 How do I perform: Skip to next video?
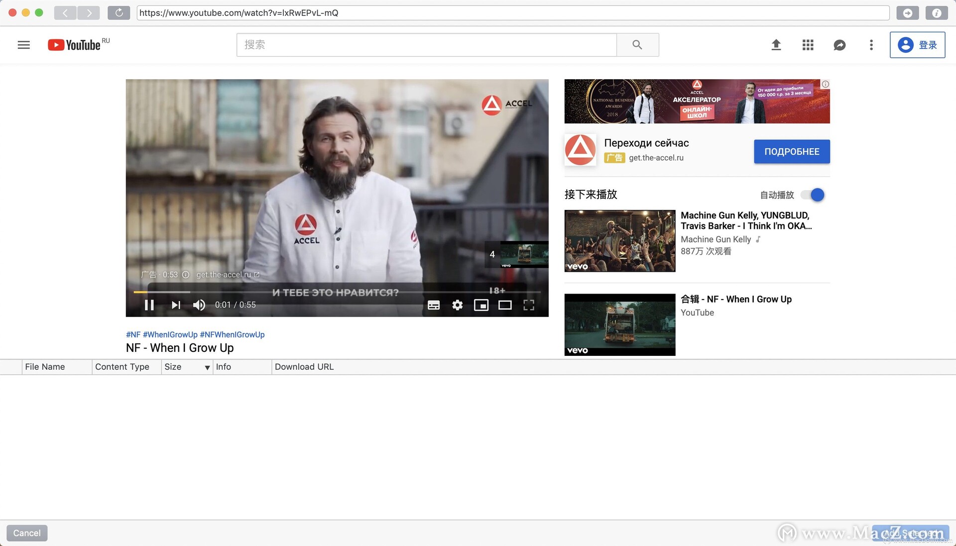coord(175,305)
